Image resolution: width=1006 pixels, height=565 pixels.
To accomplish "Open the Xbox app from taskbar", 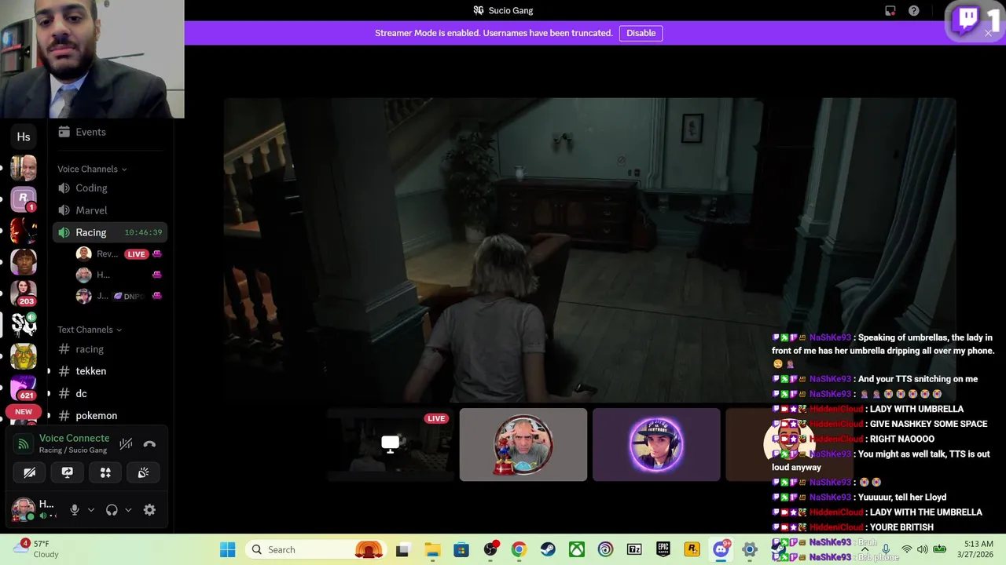I will coord(577,549).
